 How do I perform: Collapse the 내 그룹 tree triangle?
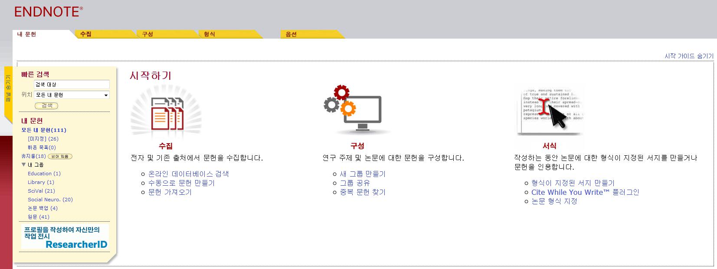(24, 165)
